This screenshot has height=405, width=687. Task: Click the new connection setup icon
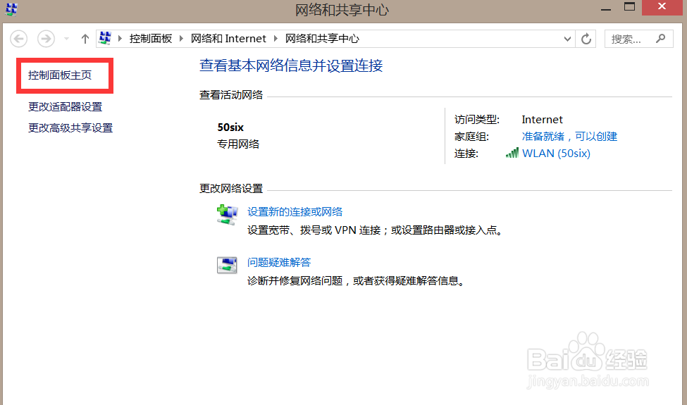(x=227, y=215)
